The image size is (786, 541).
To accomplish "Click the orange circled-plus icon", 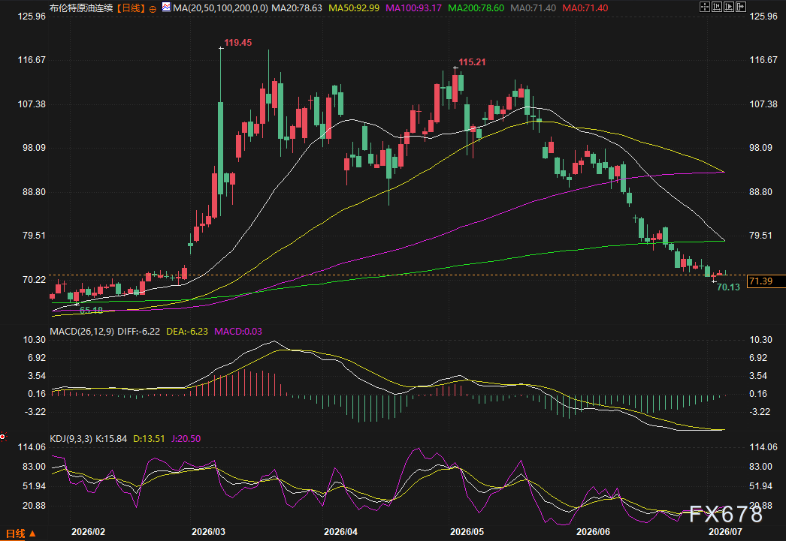I will 153,9.
